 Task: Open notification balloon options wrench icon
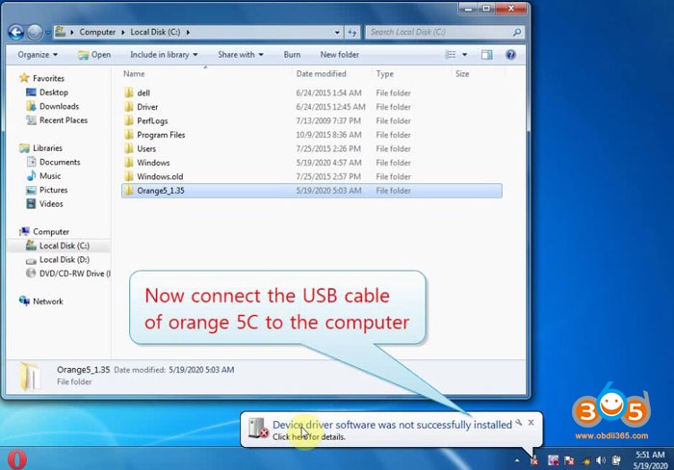(x=519, y=423)
